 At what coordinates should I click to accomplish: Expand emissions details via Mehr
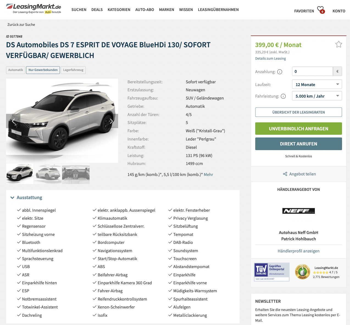click(x=208, y=175)
